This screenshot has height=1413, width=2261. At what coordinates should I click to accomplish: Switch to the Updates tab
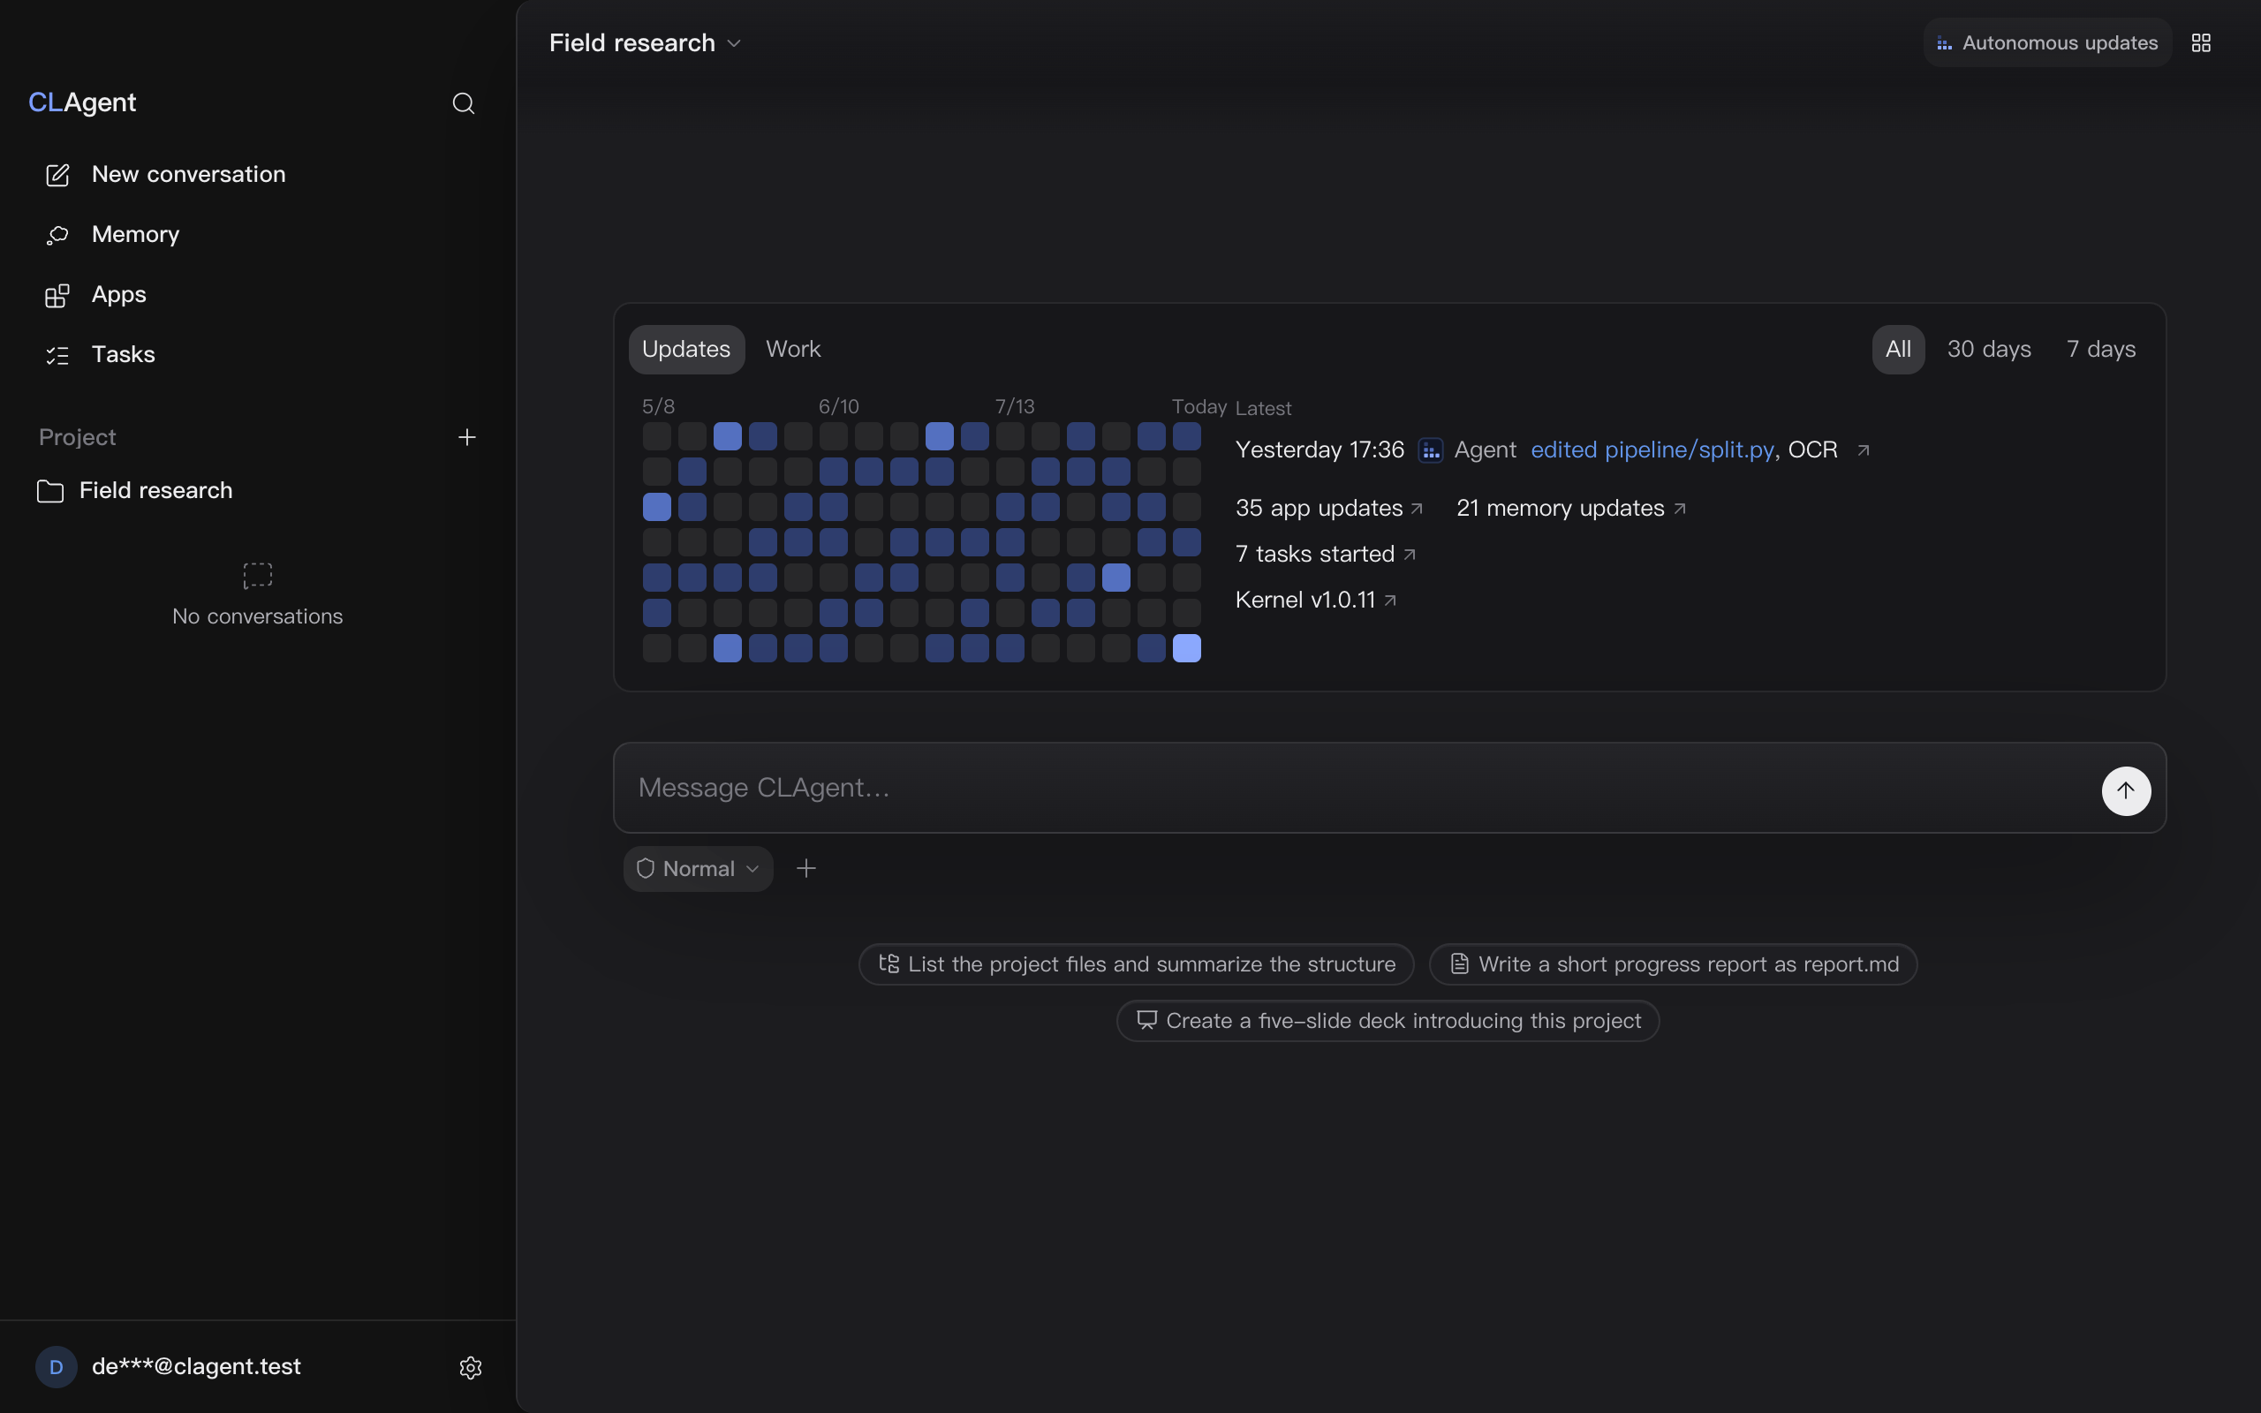coord(685,350)
